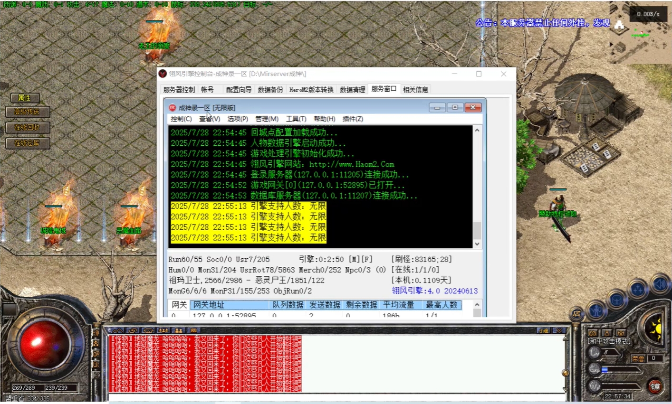Click the character status icon near top-right panel
The image size is (672, 404).
coord(596,311)
